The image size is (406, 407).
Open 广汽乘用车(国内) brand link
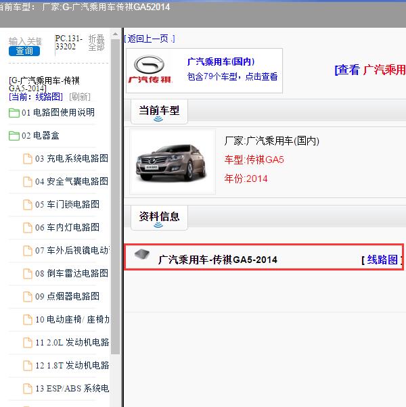click(x=221, y=62)
